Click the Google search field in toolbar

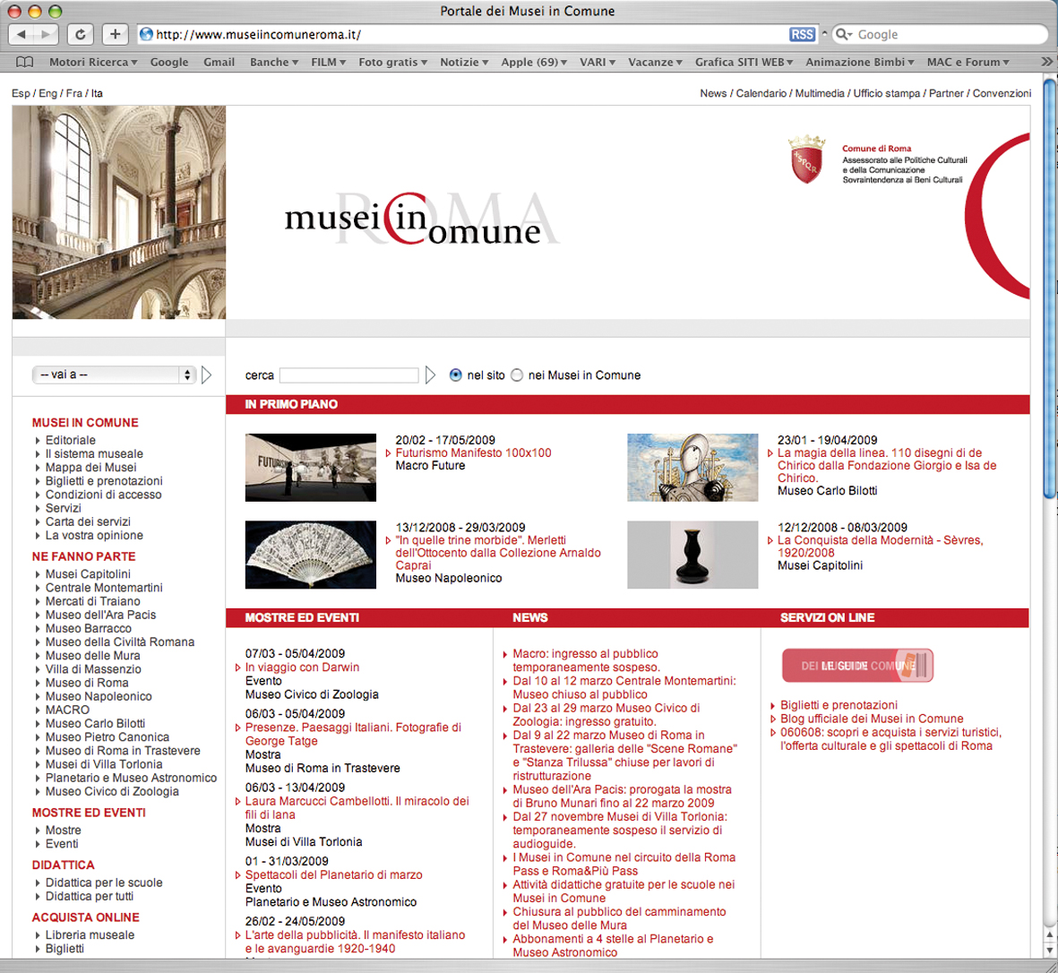(941, 34)
